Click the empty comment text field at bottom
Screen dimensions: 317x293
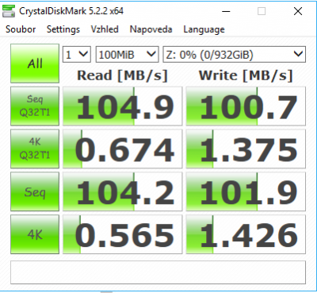(158, 272)
